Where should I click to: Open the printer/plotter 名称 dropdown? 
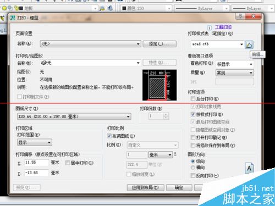(x=91, y=63)
